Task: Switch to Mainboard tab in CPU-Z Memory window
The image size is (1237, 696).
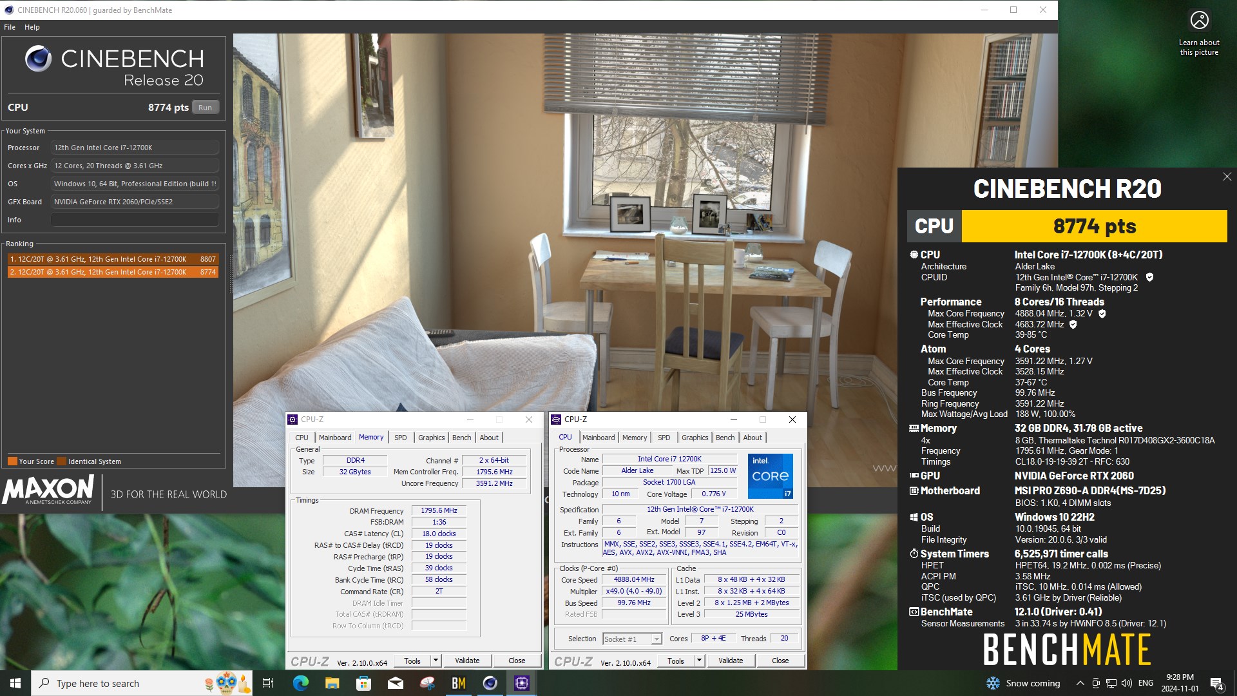Action: coord(335,438)
